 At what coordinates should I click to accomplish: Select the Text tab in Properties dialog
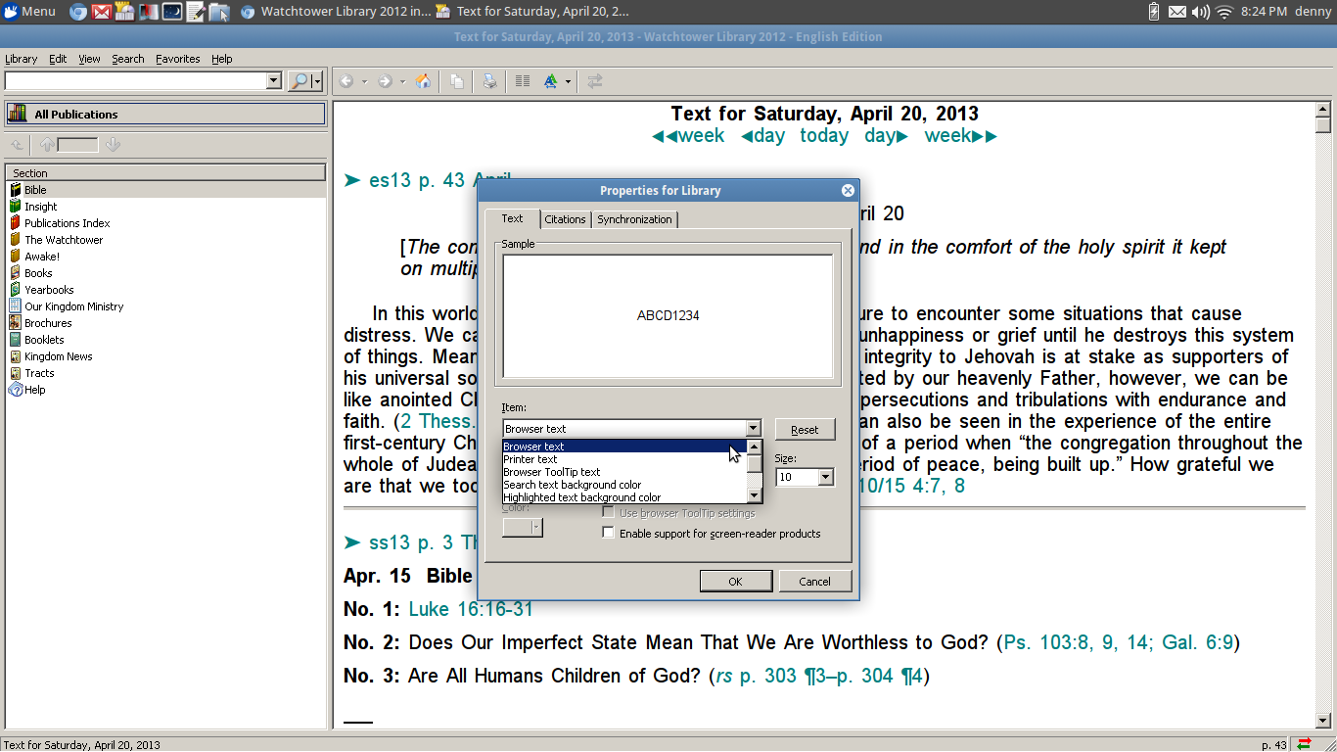513,218
